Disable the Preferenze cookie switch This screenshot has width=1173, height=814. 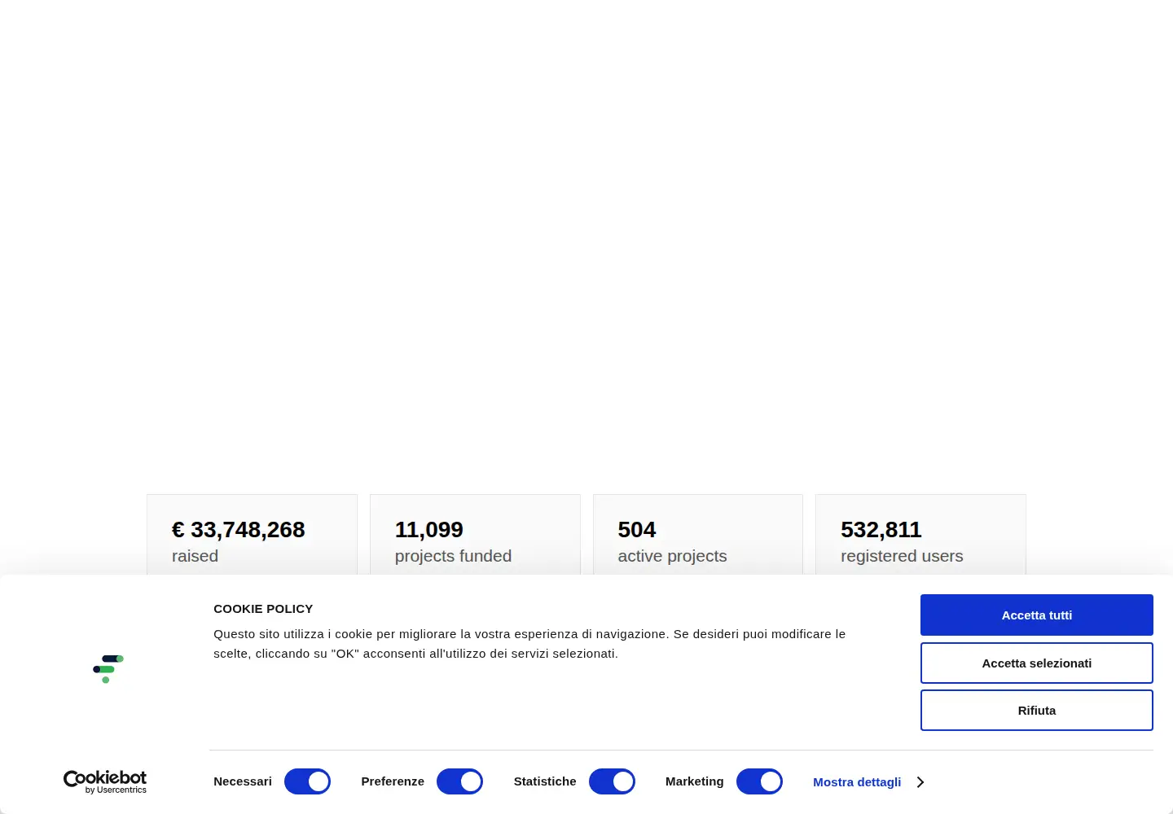pos(459,781)
